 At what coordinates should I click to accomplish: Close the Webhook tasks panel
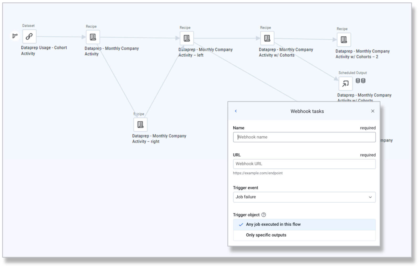pos(373,111)
